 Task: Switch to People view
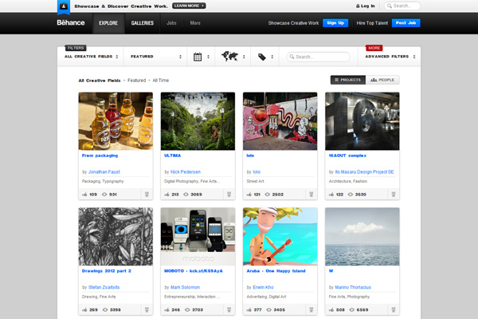382,80
